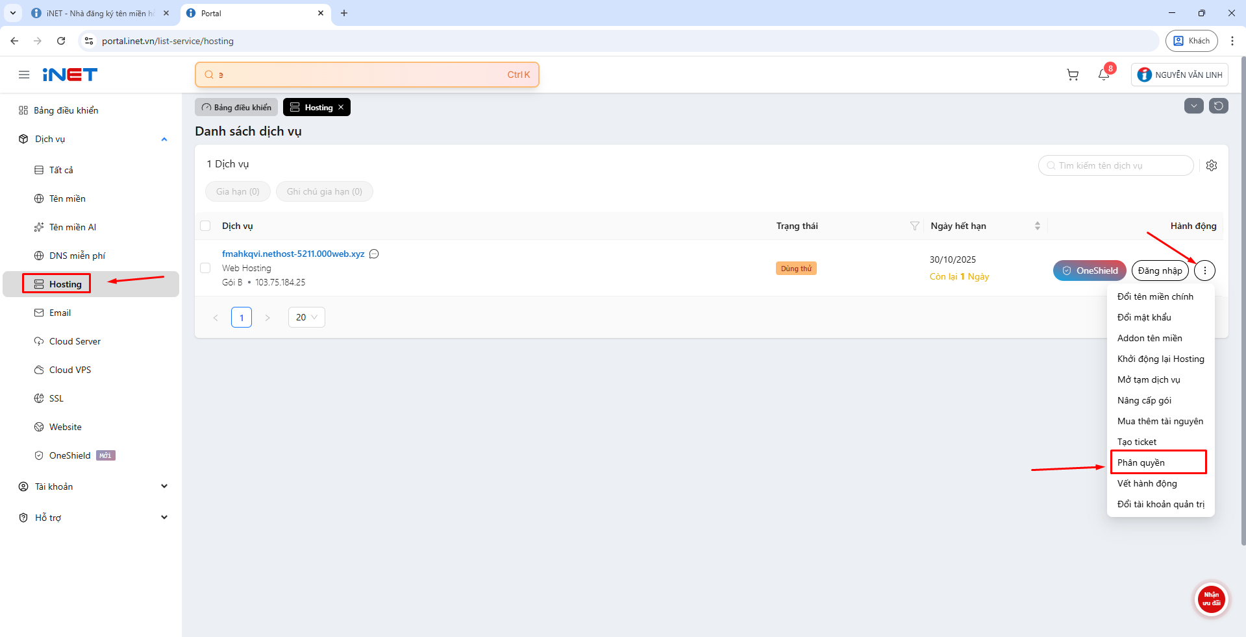
Task: Click the browser address bar
Action: coord(618,41)
